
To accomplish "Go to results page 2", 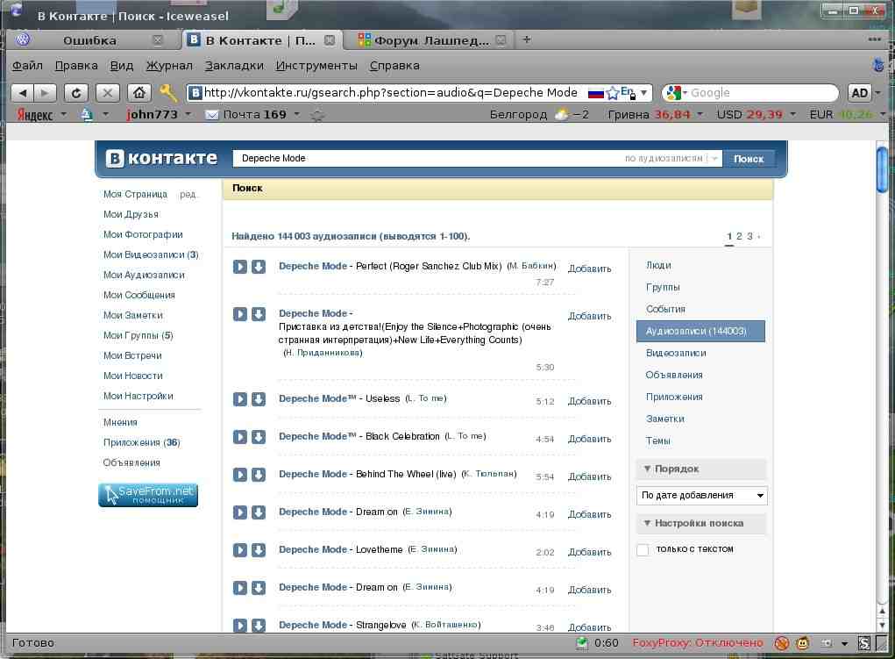I will 739,236.
